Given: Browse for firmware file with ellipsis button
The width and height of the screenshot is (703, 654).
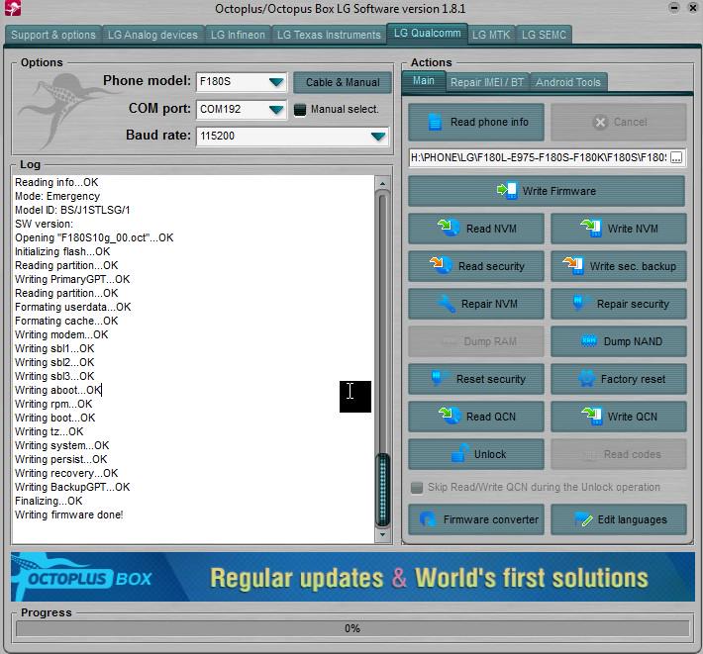Looking at the screenshot, I should (x=676, y=157).
